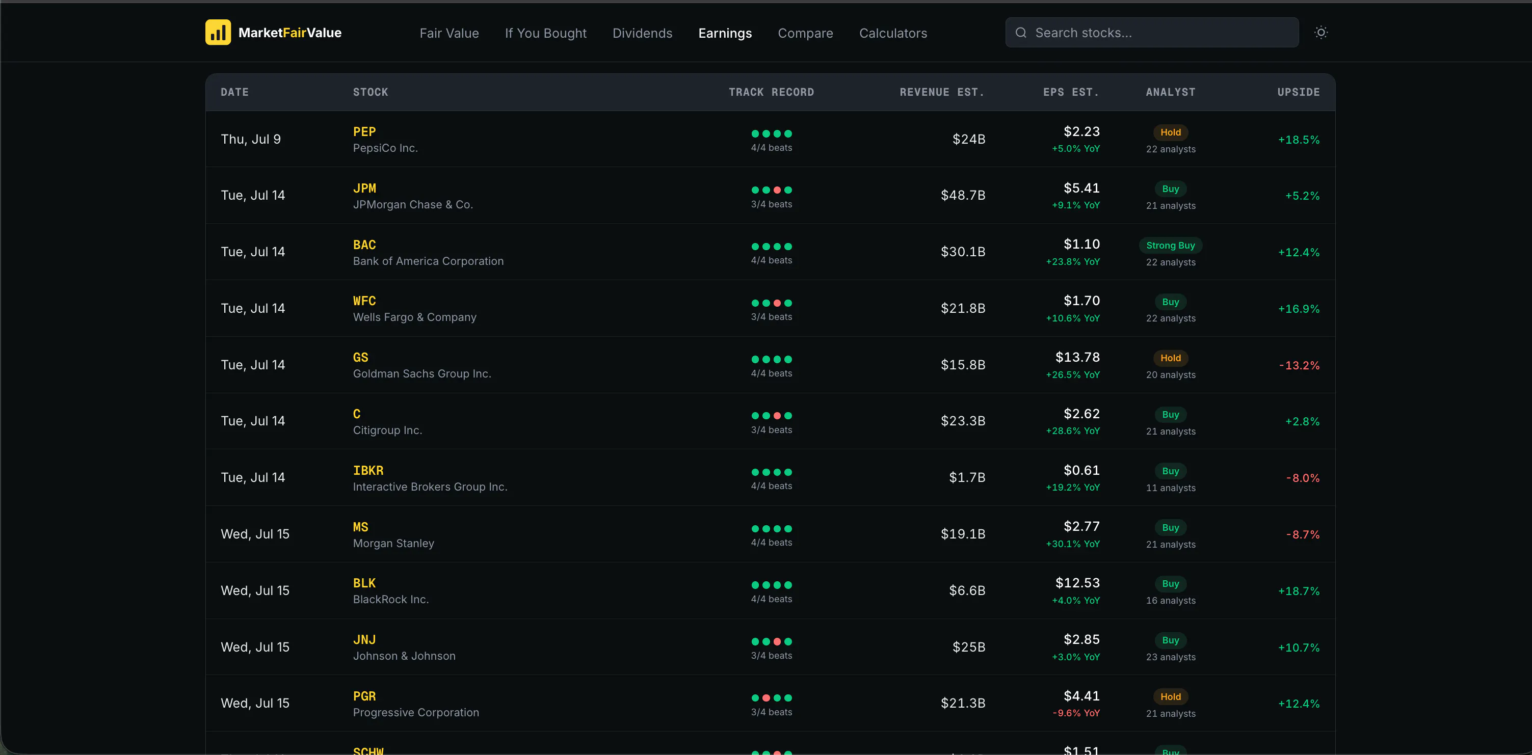1532x755 pixels.
Task: Click the Buy badge in the BlackRock row
Action: click(1171, 584)
